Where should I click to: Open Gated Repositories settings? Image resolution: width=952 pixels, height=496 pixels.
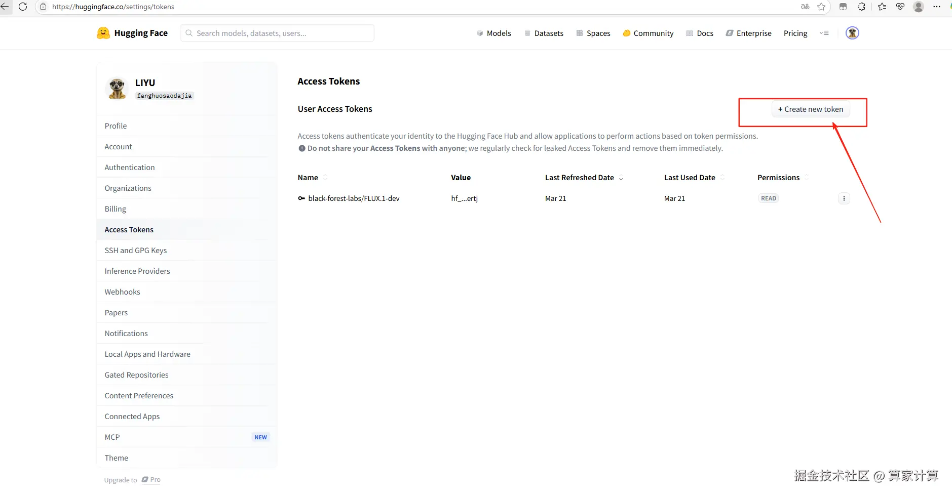click(x=186, y=375)
